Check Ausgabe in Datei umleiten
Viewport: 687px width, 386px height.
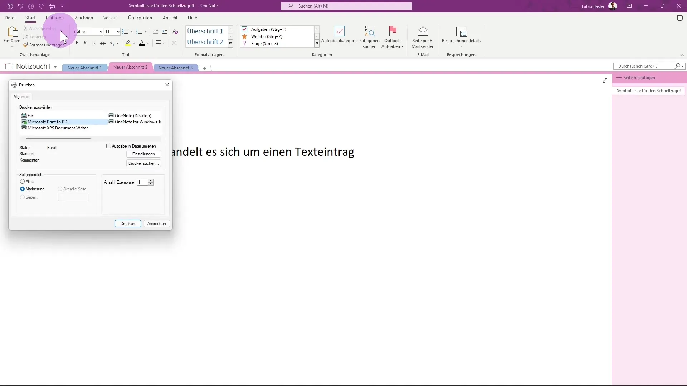click(x=108, y=146)
